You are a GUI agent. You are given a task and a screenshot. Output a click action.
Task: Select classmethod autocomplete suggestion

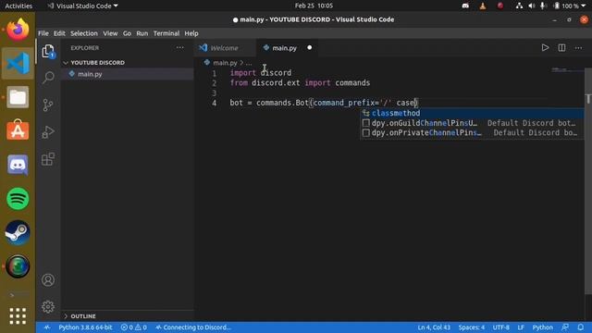(x=472, y=113)
